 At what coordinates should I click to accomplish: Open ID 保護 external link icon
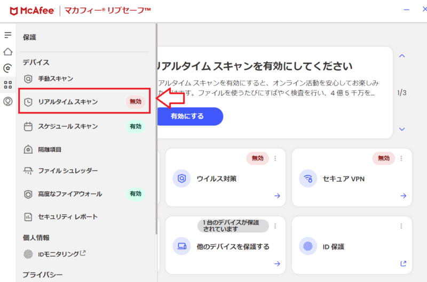404,263
